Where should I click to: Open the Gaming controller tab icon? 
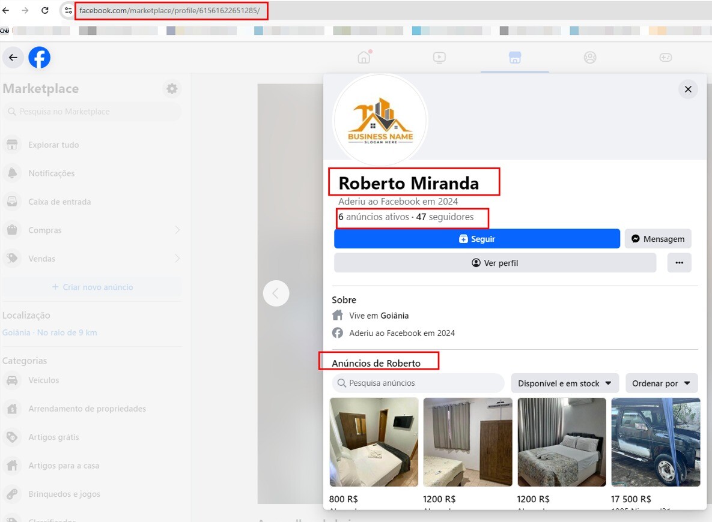pos(665,58)
